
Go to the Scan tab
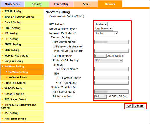[86, 4]
